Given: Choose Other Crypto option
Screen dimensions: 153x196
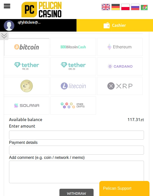Looking at the screenshot, I should 73,106.
